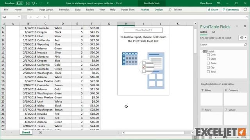
Task: Click the vertical scrollbar up arrow
Action: tap(195, 23)
